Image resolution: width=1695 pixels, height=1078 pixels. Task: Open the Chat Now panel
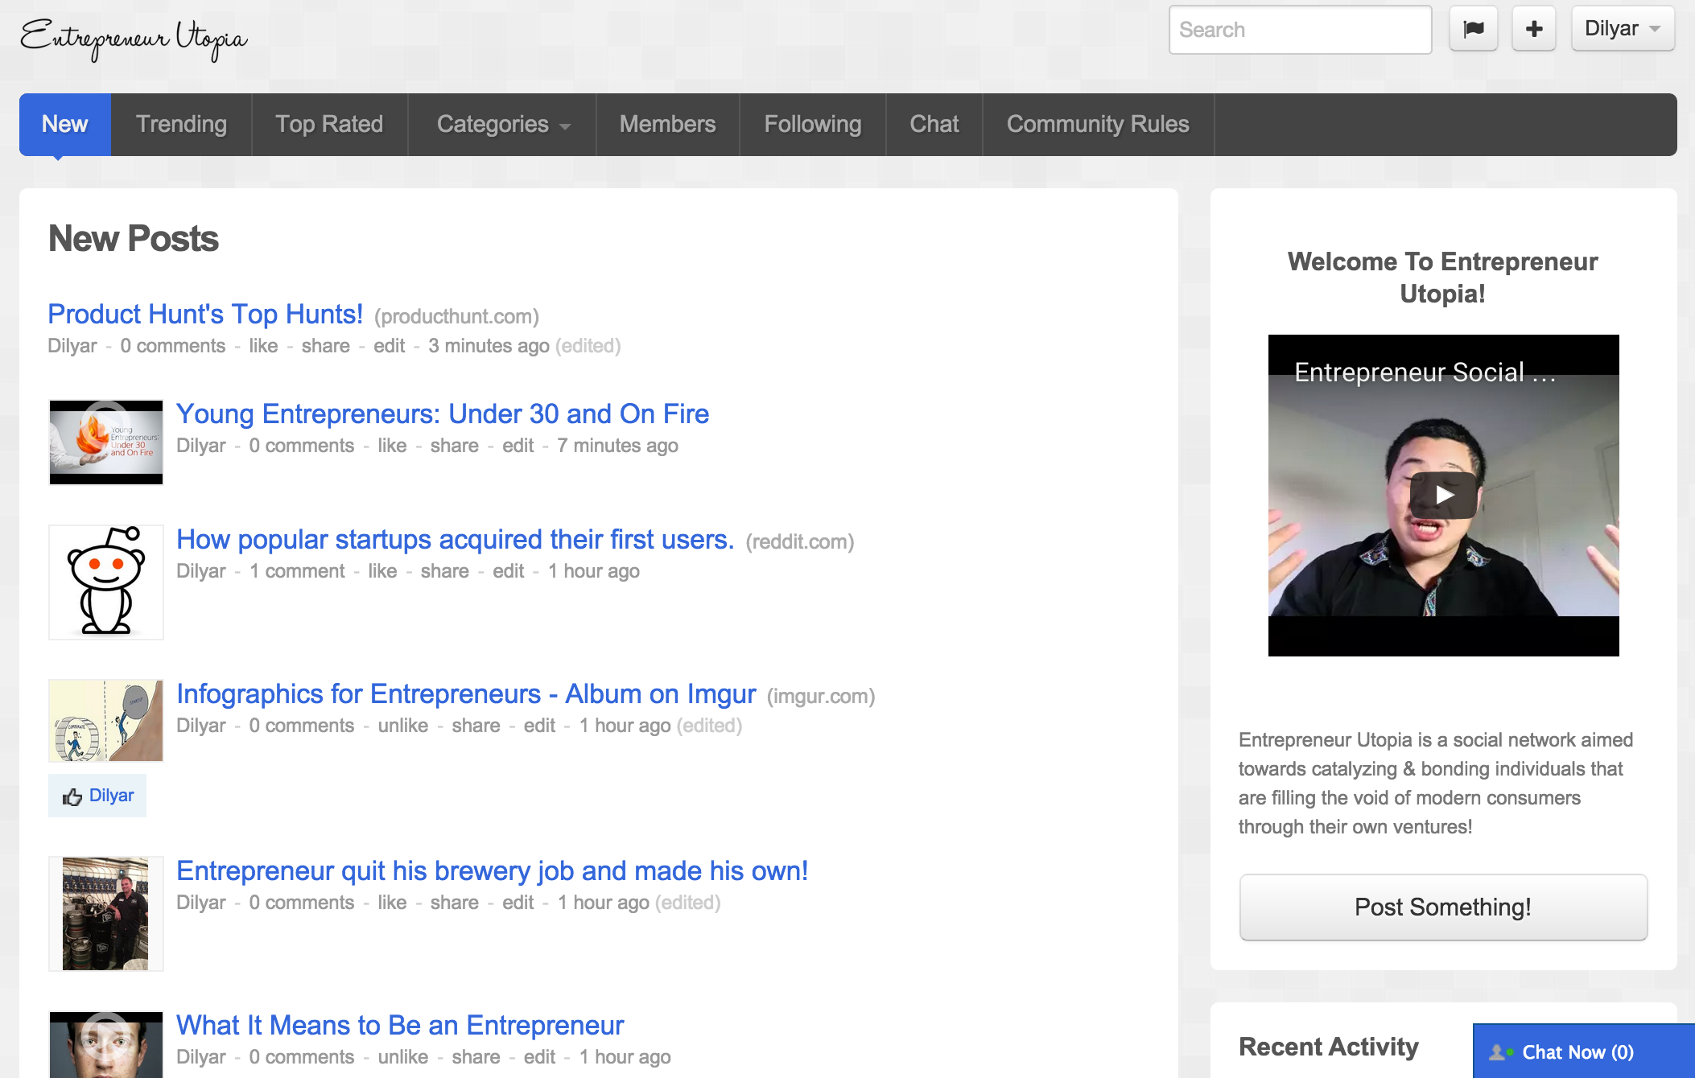pyautogui.click(x=1577, y=1051)
